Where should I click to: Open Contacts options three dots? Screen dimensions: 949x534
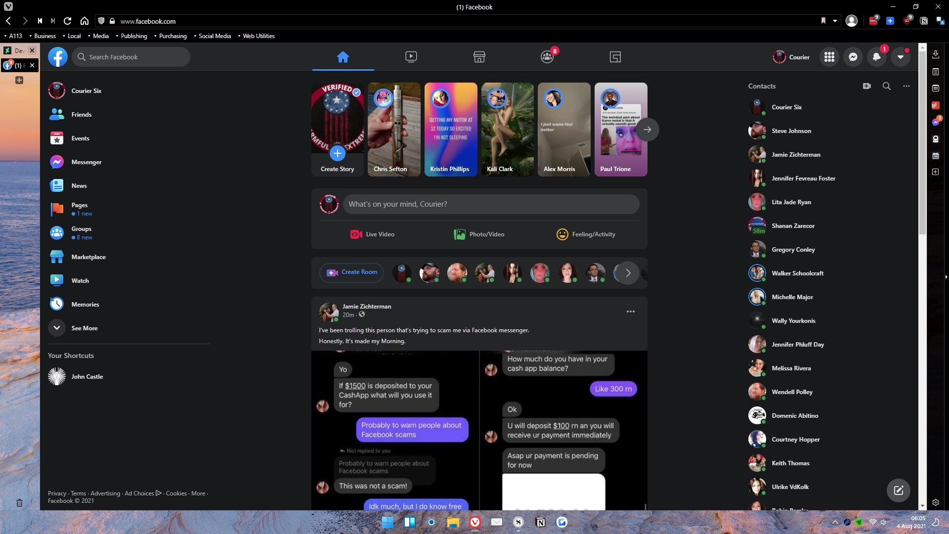coord(906,86)
